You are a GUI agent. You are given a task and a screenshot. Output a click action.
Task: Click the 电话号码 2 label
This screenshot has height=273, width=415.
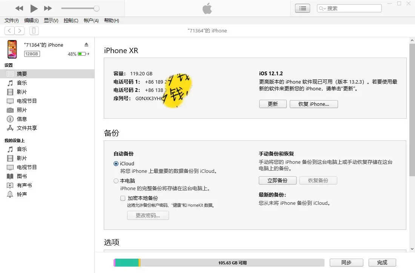point(127,90)
